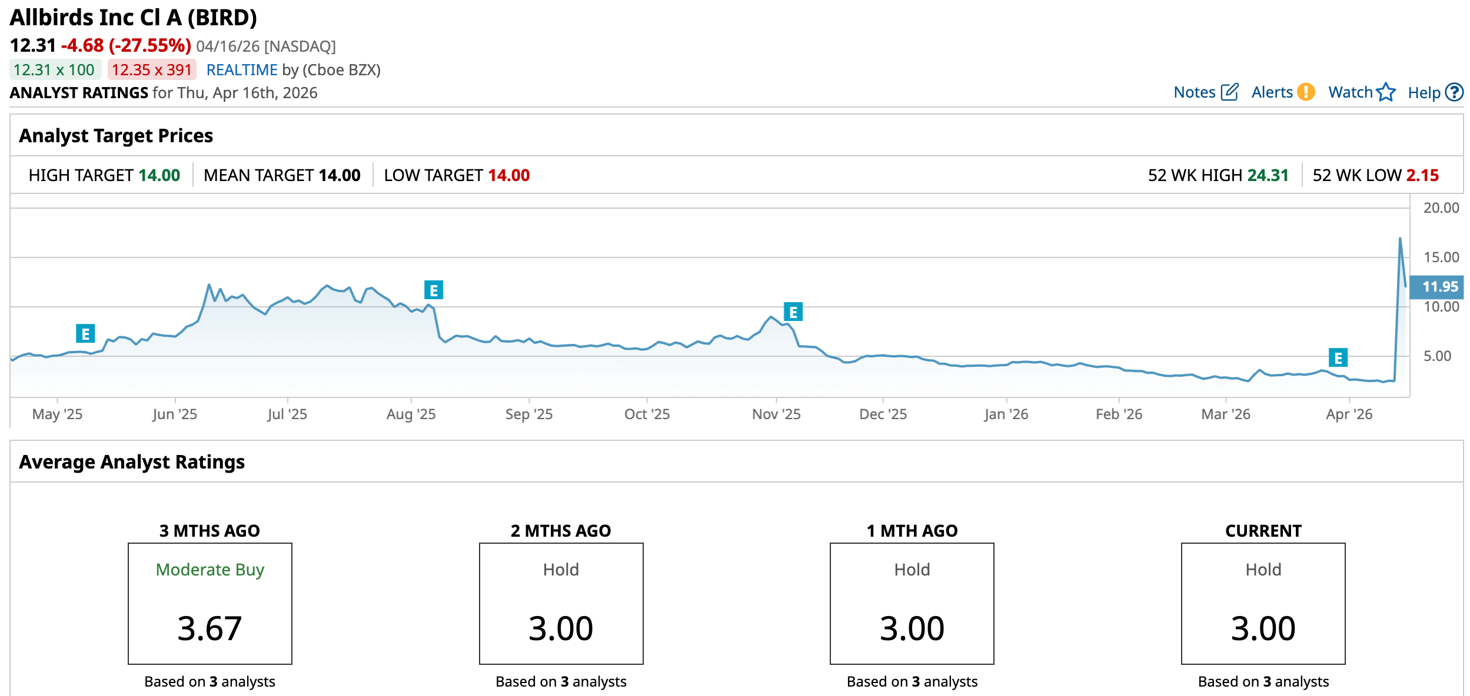Click the Help question mark icon
The width and height of the screenshot is (1470, 696).
[1454, 92]
